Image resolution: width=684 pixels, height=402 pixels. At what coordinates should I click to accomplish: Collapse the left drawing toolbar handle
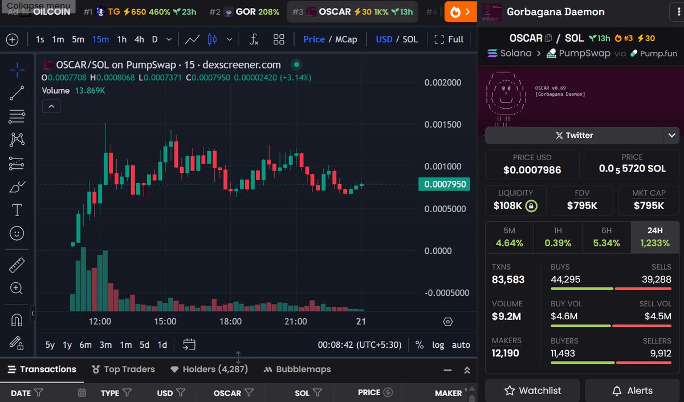pyautogui.click(x=32, y=313)
